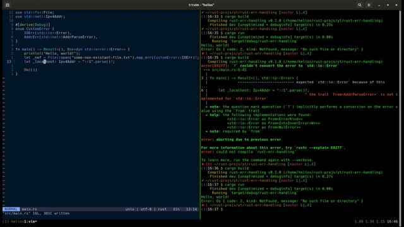The image size is (404, 227).
Task: Click the 'let _nef = File::open' line
Action: click(111, 57)
